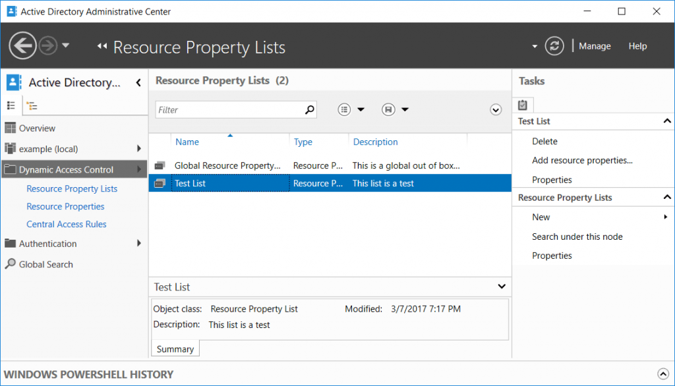Click the magnifying glass in the filter box
This screenshot has width=675, height=386.
coord(309,109)
